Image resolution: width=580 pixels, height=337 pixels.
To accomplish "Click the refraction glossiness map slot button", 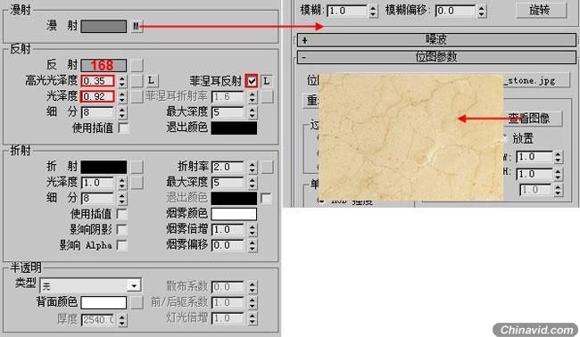I will click(137, 183).
